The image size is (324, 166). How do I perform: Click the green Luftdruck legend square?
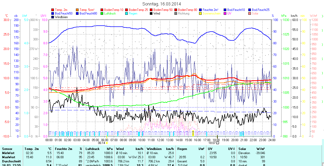(102, 13)
